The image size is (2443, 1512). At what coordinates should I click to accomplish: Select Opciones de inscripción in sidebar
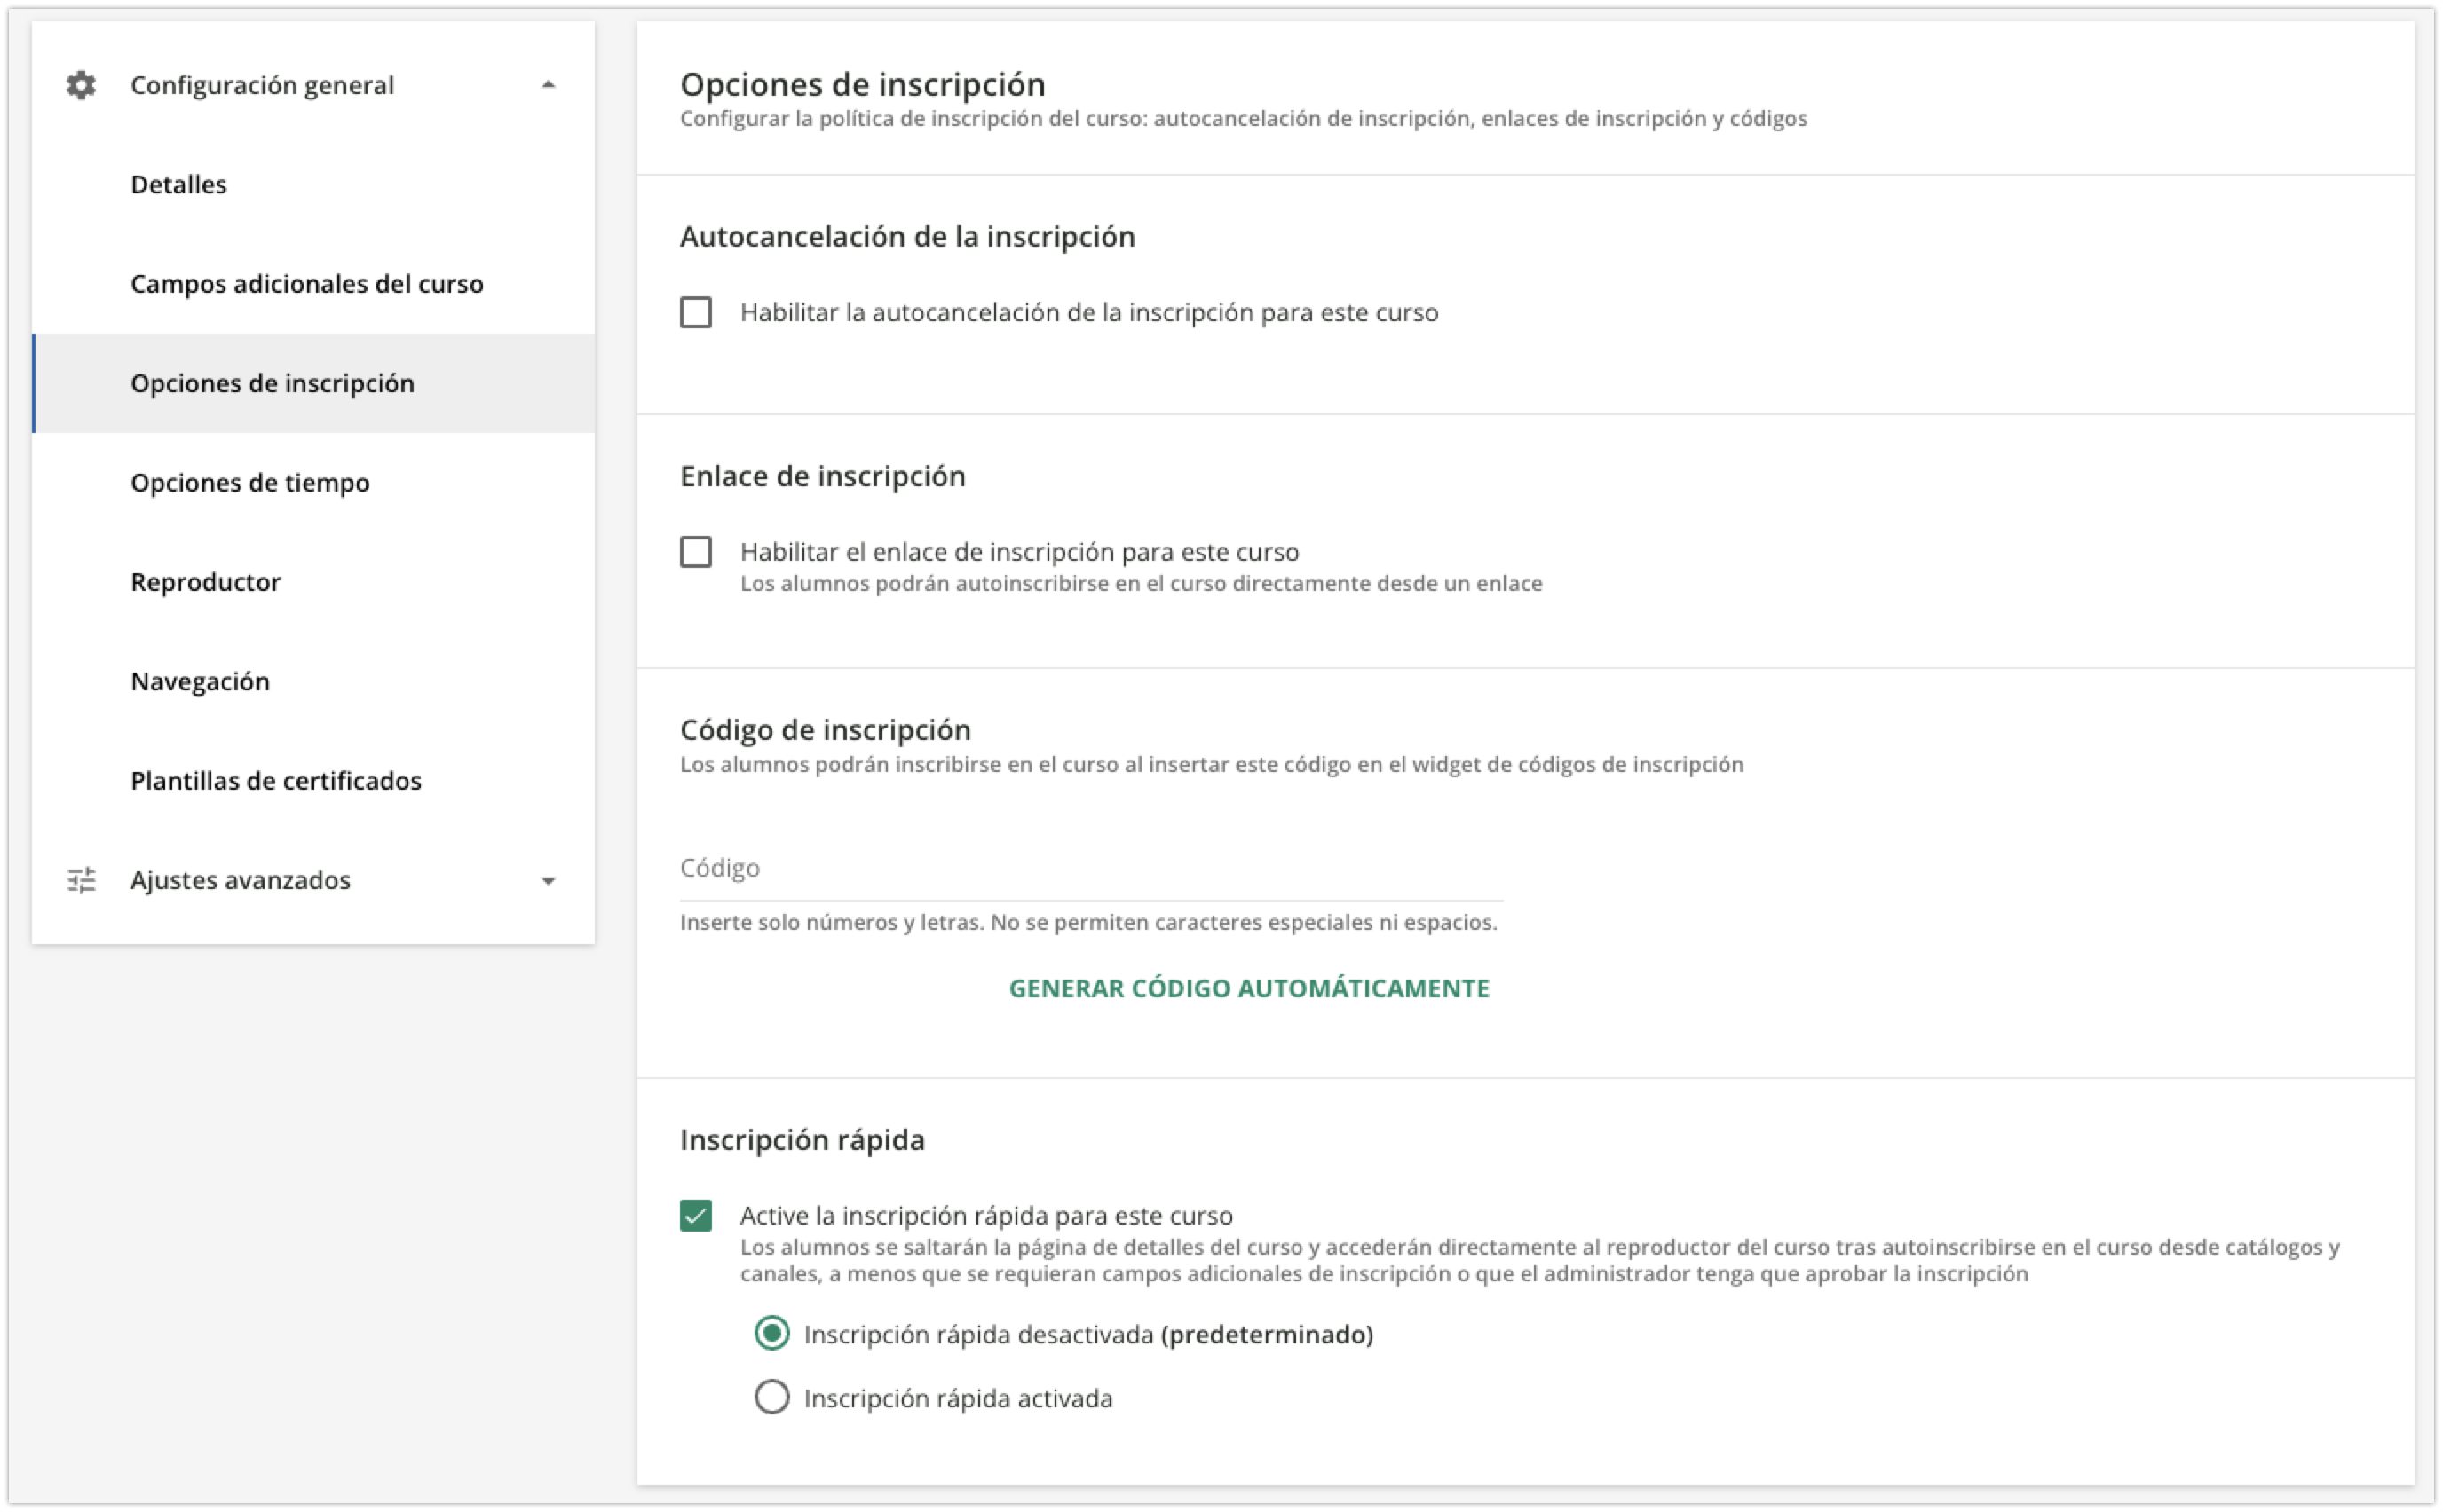coord(313,383)
